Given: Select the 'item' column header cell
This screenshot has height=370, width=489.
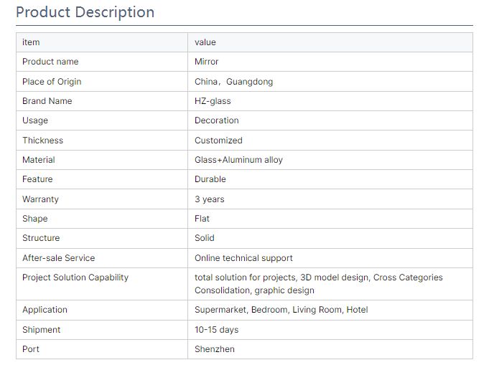Looking at the screenshot, I should click(102, 42).
